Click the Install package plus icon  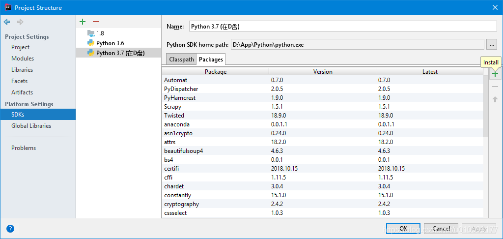495,74
